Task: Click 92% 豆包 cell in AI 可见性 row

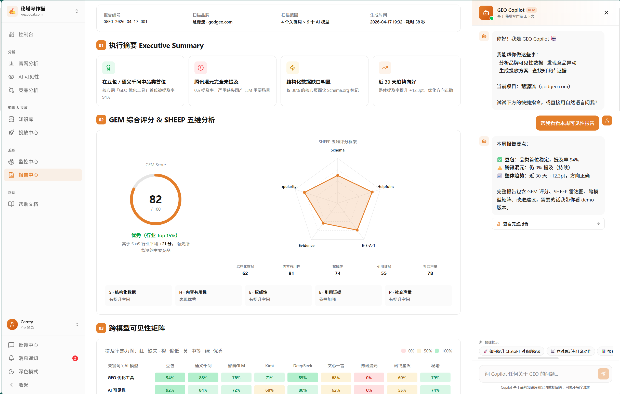Action: [170, 390]
